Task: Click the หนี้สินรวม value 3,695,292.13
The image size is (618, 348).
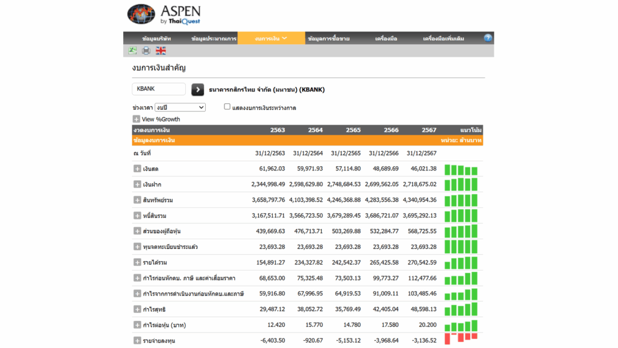Action: click(419, 216)
